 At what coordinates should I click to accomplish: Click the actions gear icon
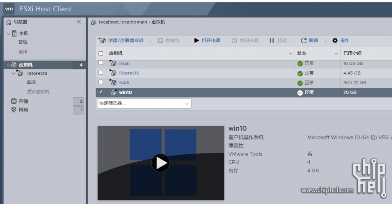click(x=335, y=40)
